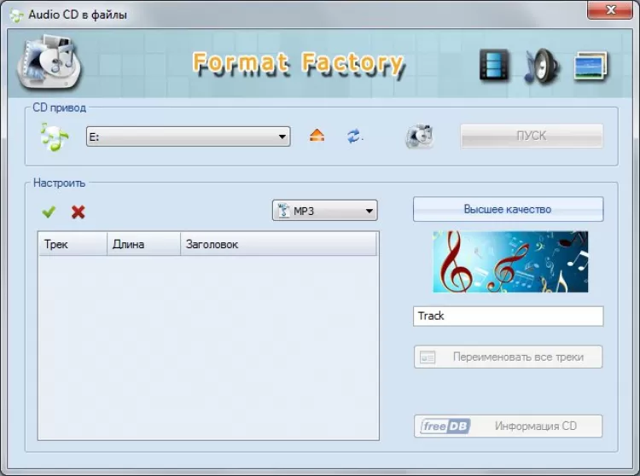This screenshot has height=476, width=640.
Task: Open the audio speaker icon
Action: point(542,66)
